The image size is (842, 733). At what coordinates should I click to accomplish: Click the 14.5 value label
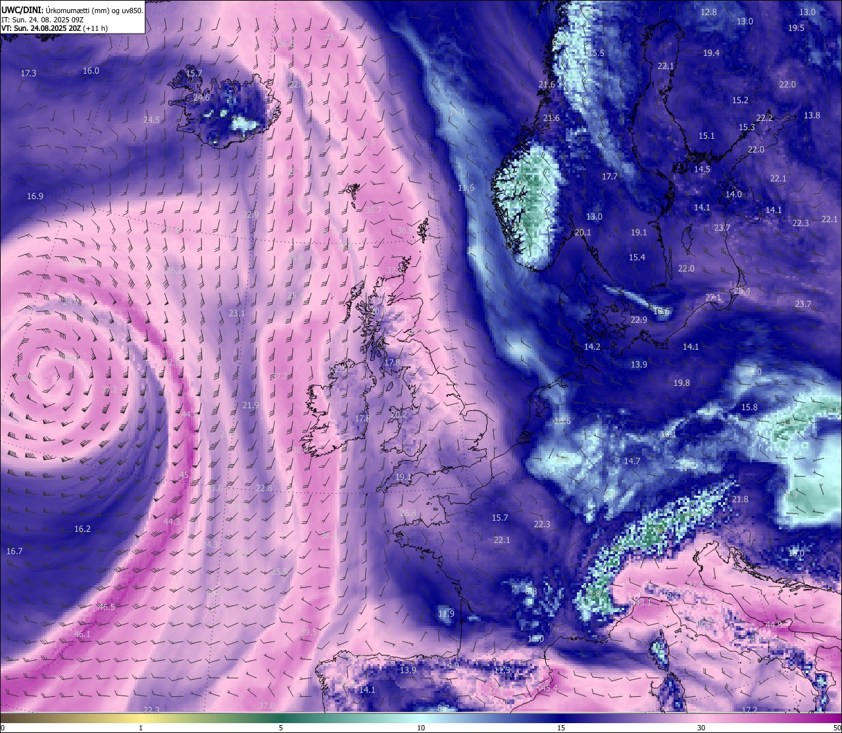pyautogui.click(x=702, y=170)
